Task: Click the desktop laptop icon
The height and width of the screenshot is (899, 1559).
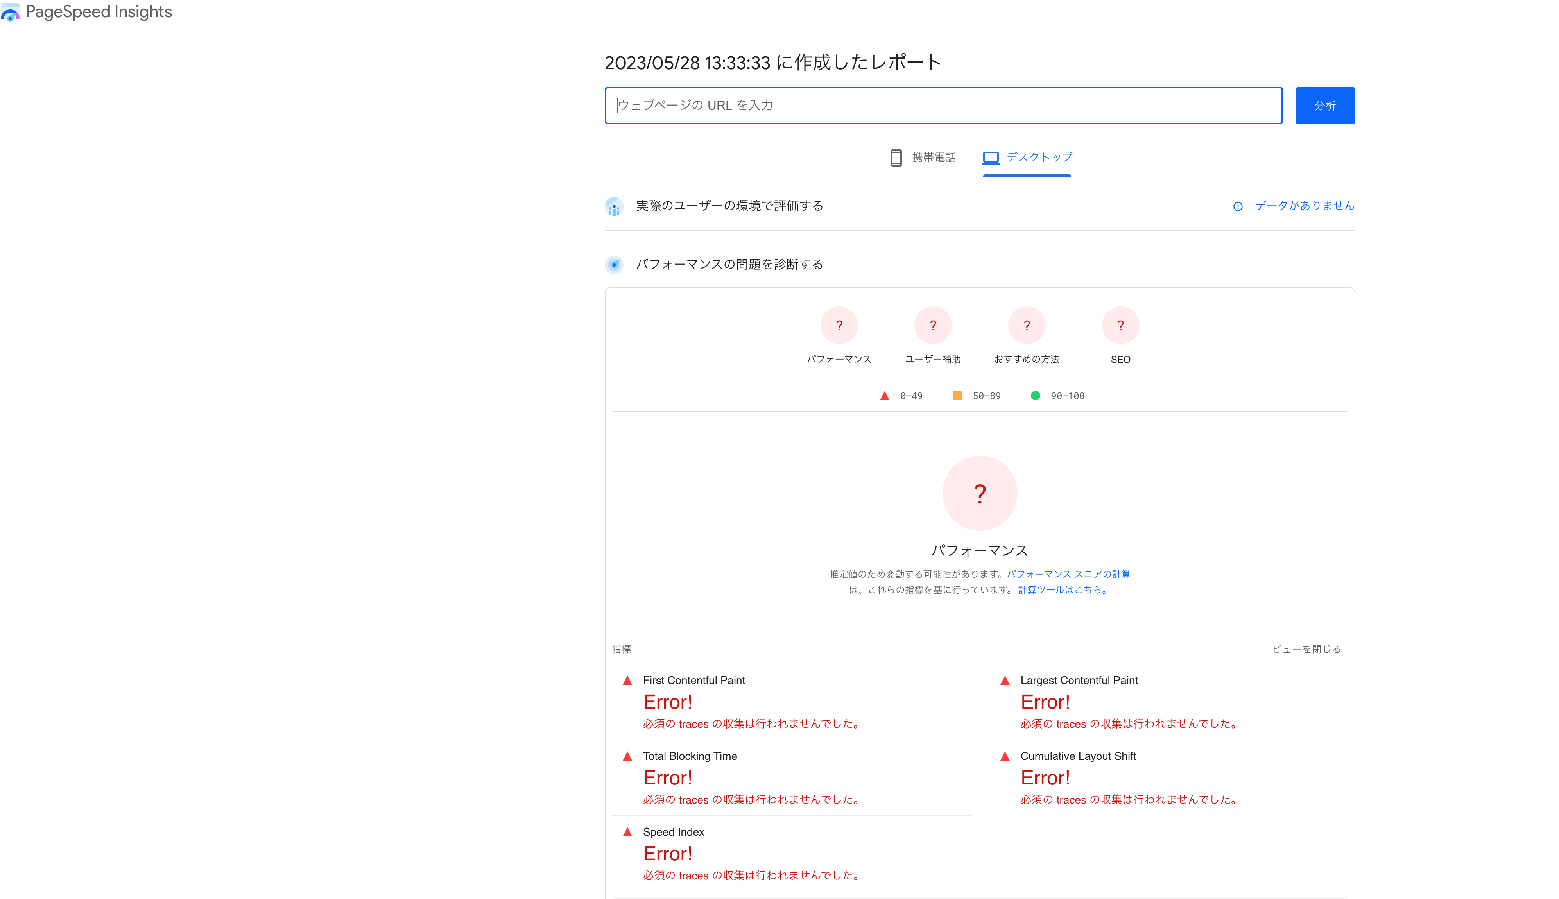Action: [991, 158]
